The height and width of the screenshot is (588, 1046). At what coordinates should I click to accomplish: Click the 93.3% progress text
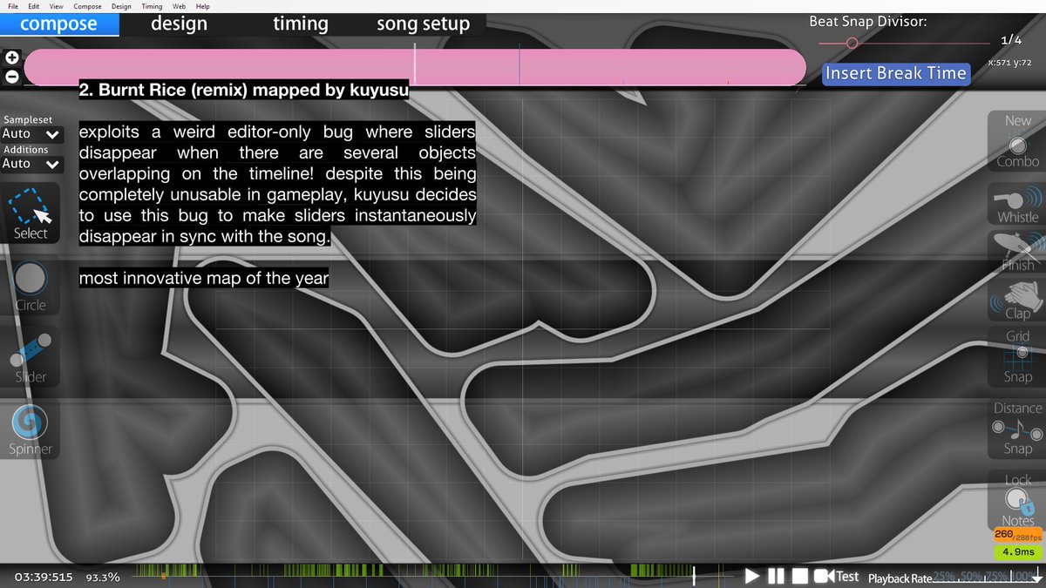tap(103, 577)
